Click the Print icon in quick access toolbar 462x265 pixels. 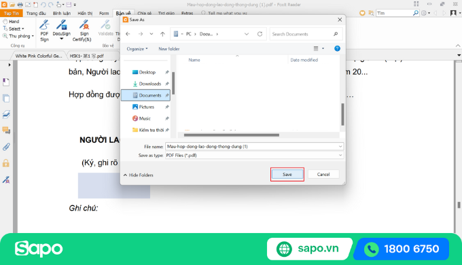[20, 5]
